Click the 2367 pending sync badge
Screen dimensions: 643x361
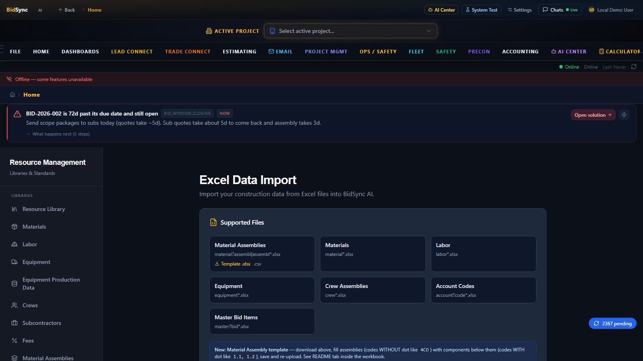(612, 323)
